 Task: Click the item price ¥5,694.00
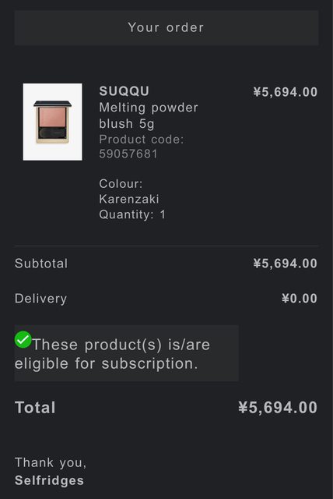285,92
